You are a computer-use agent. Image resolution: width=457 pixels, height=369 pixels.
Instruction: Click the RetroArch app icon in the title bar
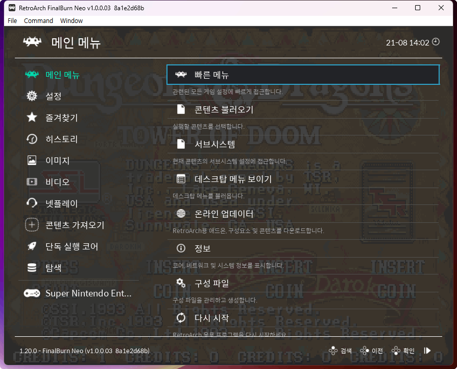(x=12, y=8)
